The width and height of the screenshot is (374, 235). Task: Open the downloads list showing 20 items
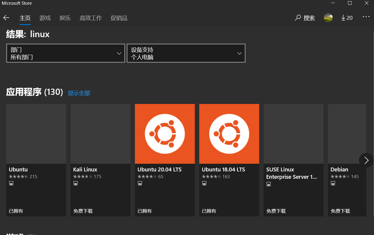(347, 18)
